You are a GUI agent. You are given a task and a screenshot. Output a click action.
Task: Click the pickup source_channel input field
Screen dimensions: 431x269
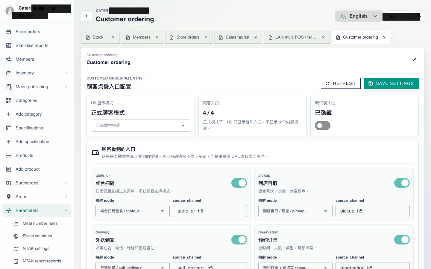tap(373, 211)
